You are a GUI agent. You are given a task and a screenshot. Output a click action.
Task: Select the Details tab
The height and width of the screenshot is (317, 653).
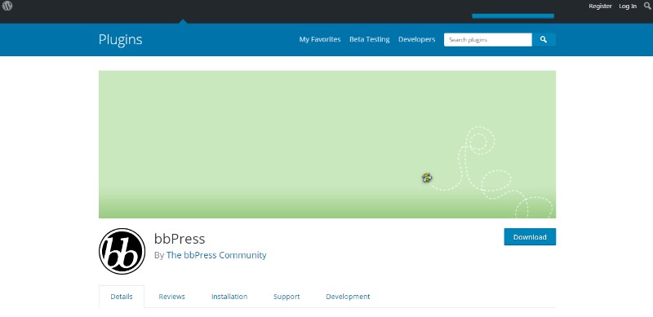122,297
